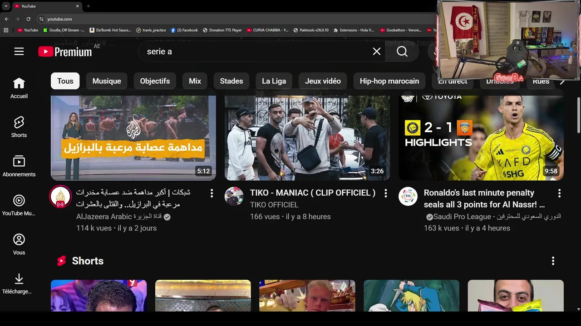Screen dimensions: 581x326
Task: Open a new browser tab
Action: point(88,6)
